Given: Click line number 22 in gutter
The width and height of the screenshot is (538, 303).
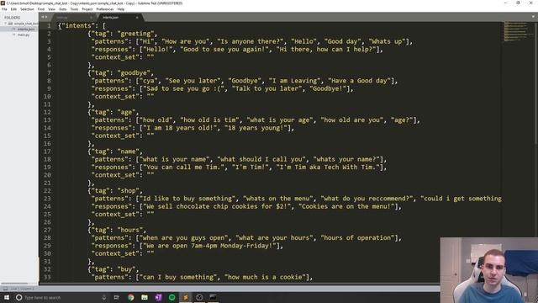Looking at the screenshot, I should point(47,191).
